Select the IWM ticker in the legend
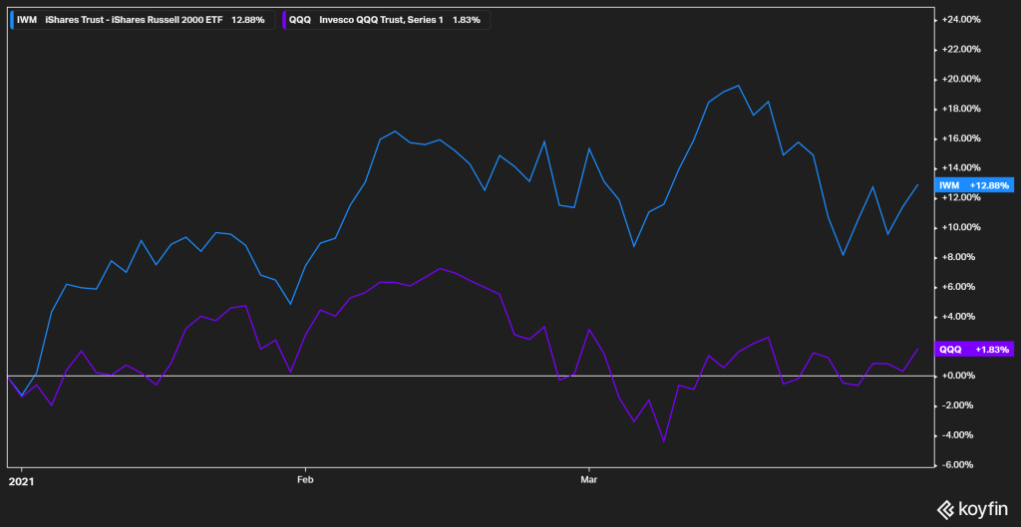Image resolution: width=1021 pixels, height=527 pixels. (x=27, y=19)
